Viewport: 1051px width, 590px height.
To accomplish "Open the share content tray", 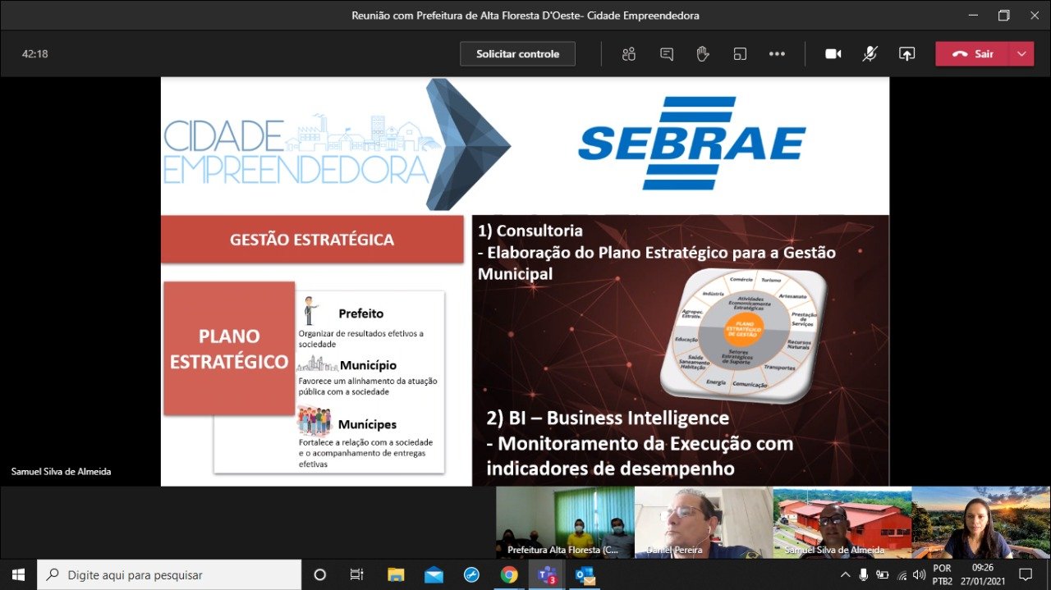I will pos(906,54).
